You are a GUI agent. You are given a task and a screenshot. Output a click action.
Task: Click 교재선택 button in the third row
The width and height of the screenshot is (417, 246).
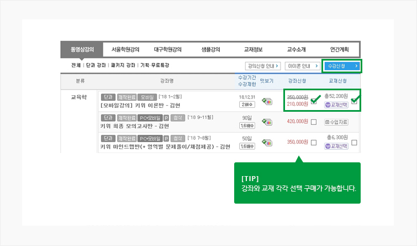point(336,146)
